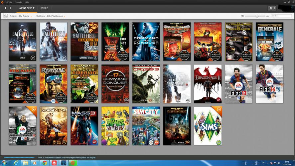The image size is (295, 166).
Task: Expand the "Alle Spiele" filter dropdown
Action: pyautogui.click(x=25, y=16)
